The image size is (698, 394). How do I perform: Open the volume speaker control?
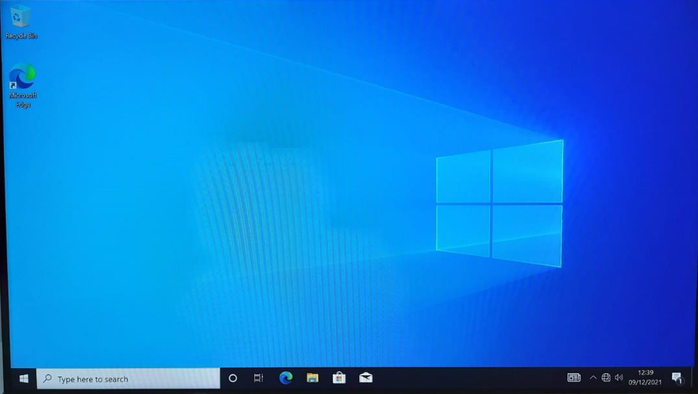(x=619, y=378)
